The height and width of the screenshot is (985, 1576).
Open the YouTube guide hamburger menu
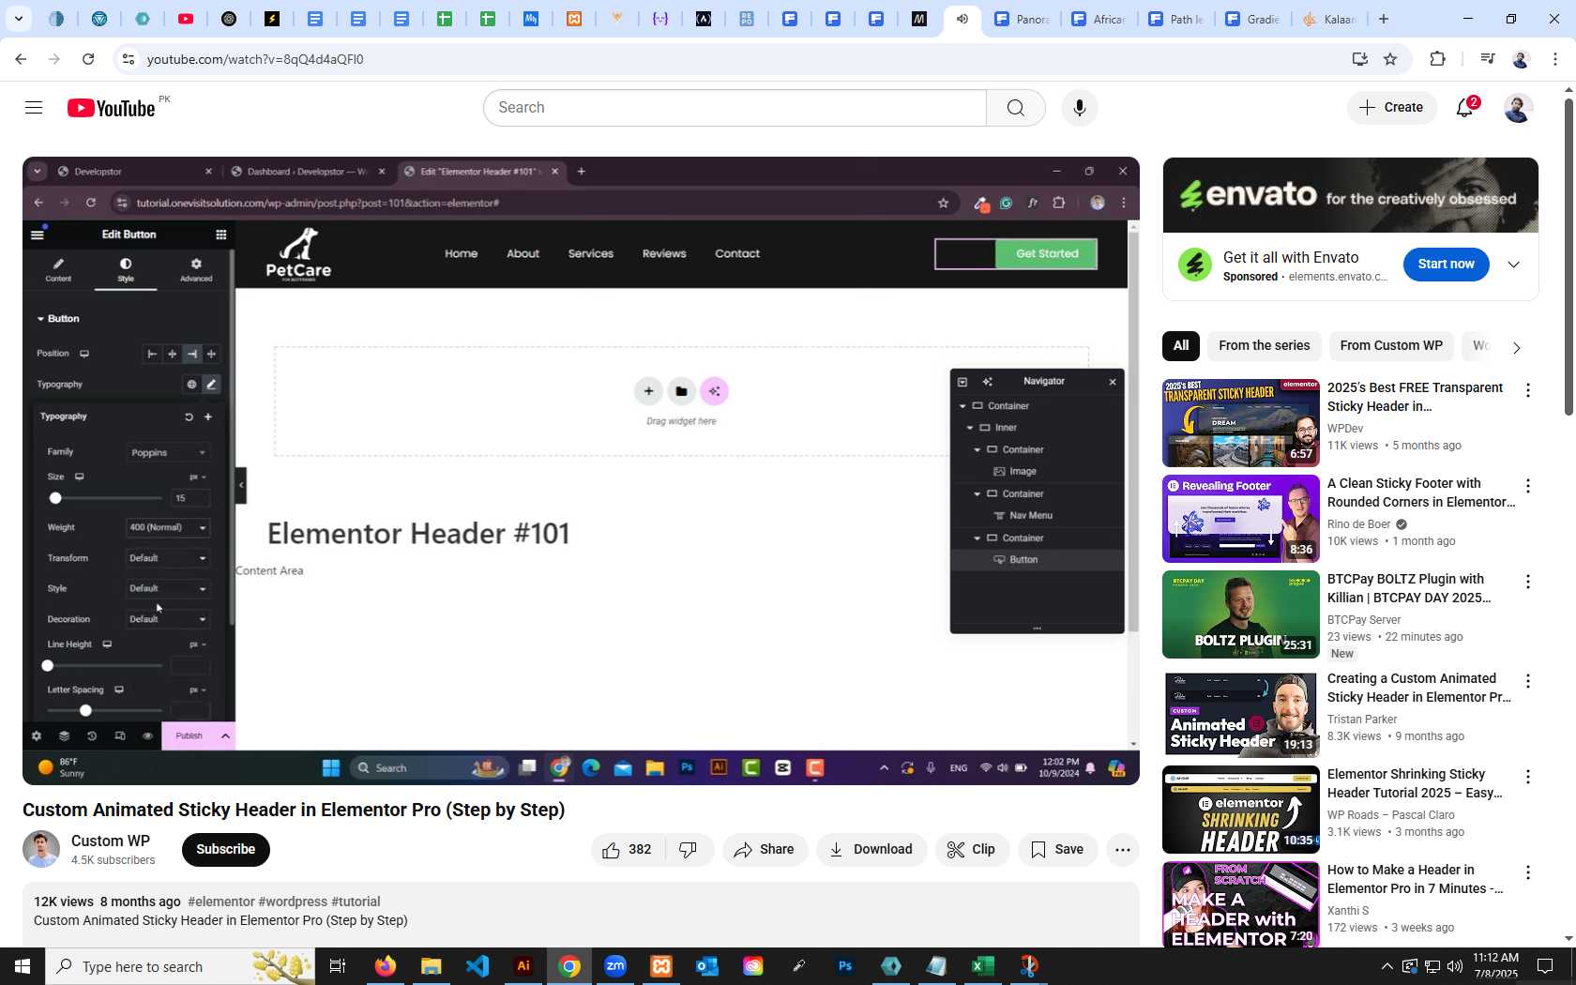tap(34, 108)
